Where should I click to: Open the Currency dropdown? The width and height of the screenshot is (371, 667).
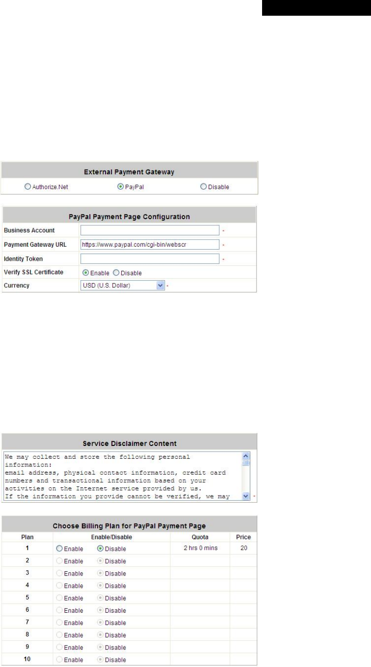coord(122,285)
